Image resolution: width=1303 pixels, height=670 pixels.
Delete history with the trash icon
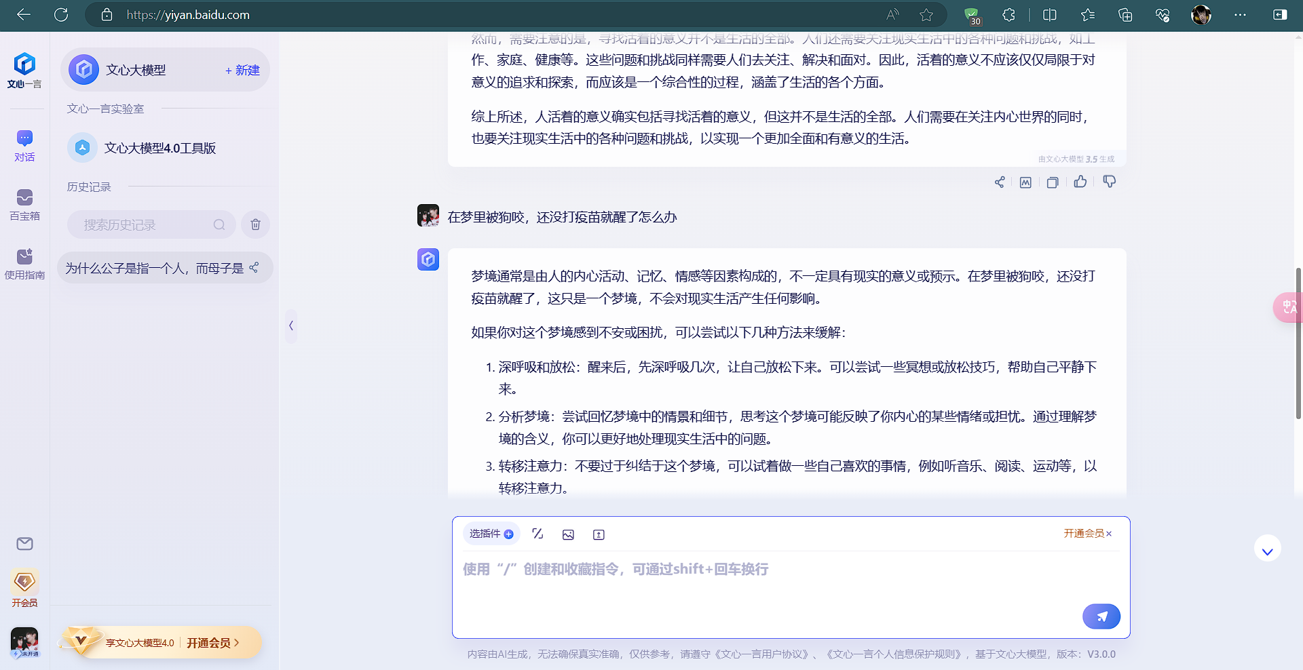255,224
